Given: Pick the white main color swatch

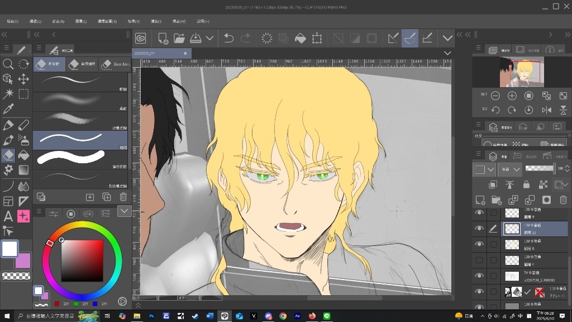Looking at the screenshot, I should click(x=9, y=249).
